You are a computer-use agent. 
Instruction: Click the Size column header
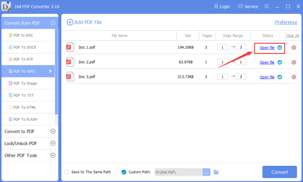pyautogui.click(x=188, y=35)
